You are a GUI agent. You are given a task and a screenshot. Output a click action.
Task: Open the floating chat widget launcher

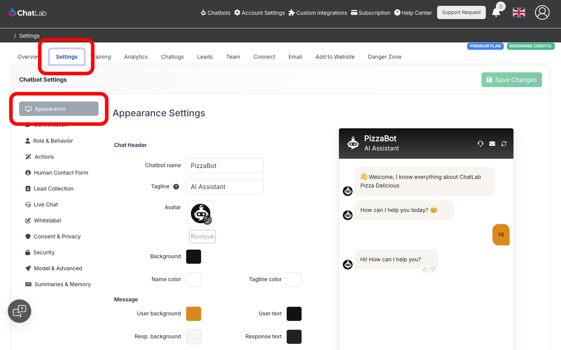tap(19, 311)
